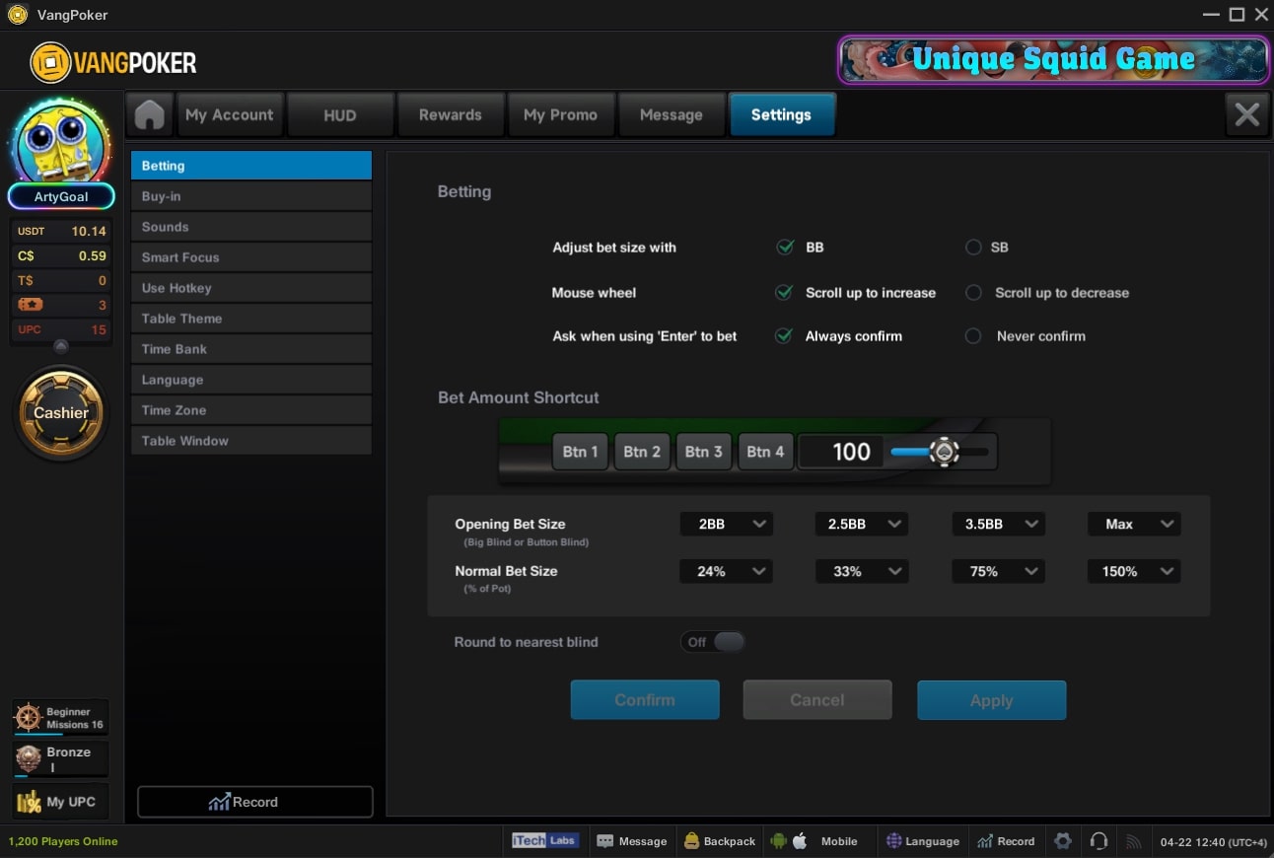Click the bet amount slider handle
This screenshot has width=1274, height=858.
944,452
